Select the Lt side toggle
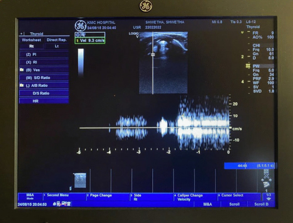 click(56, 46)
